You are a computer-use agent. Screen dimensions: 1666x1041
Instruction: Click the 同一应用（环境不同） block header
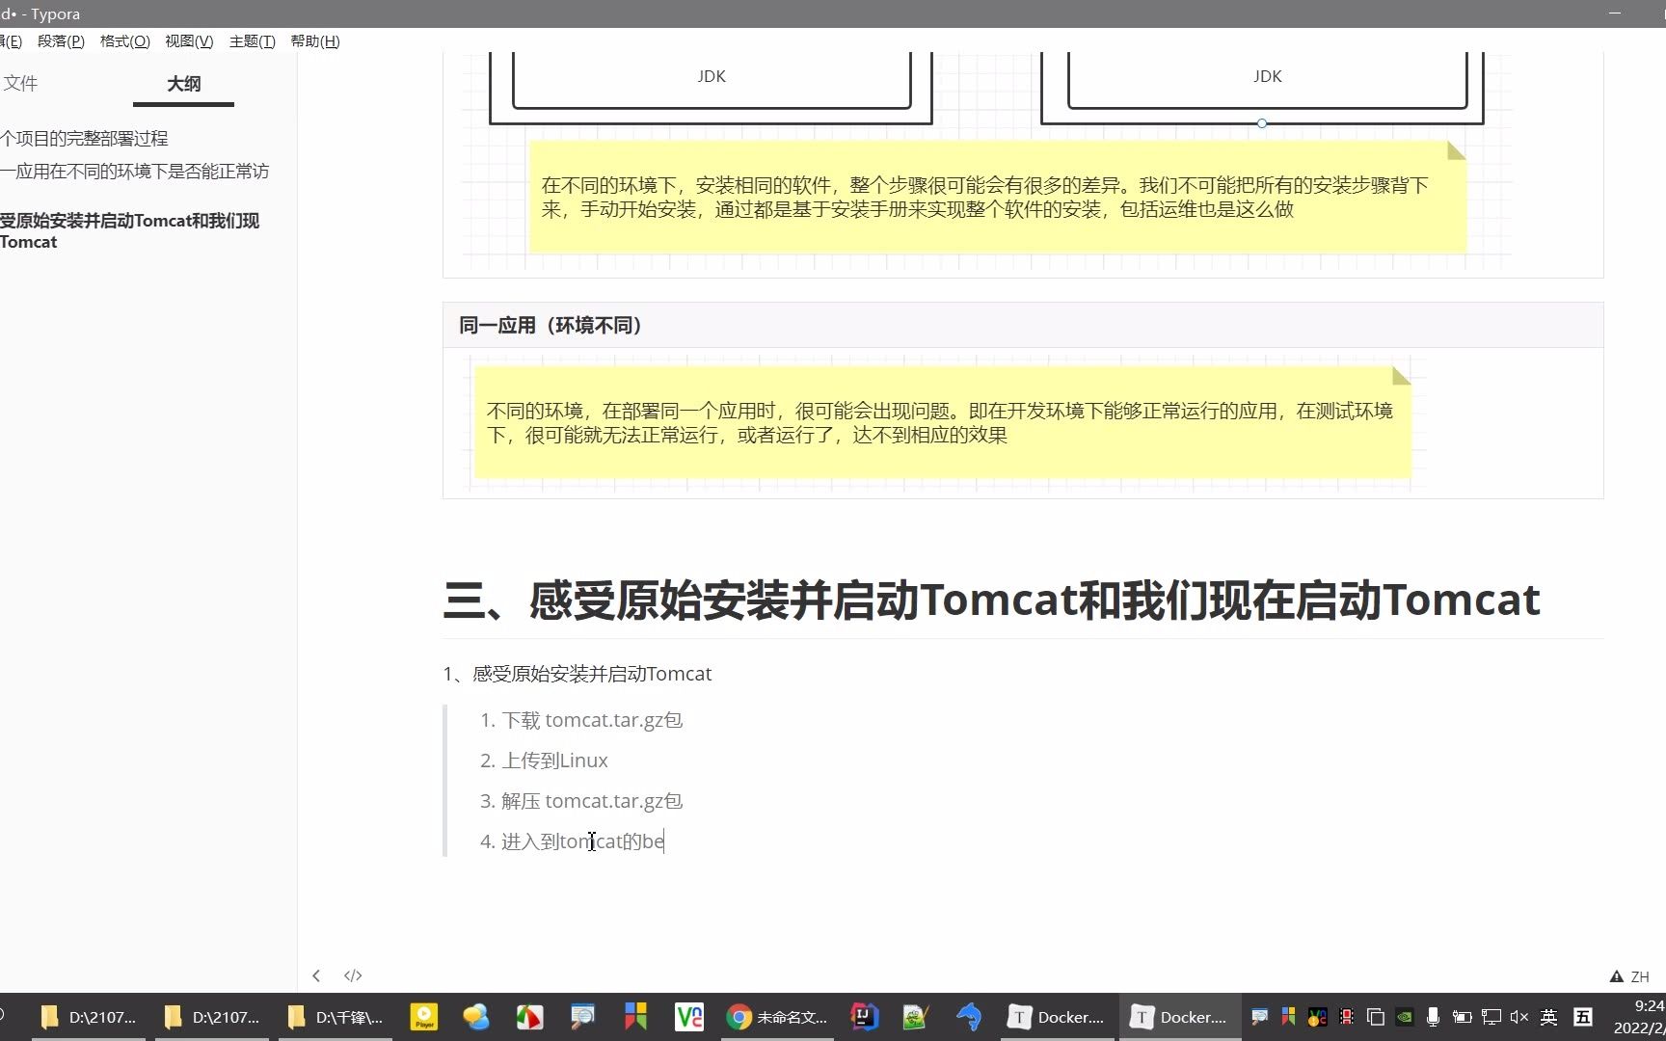pyautogui.click(x=1023, y=326)
